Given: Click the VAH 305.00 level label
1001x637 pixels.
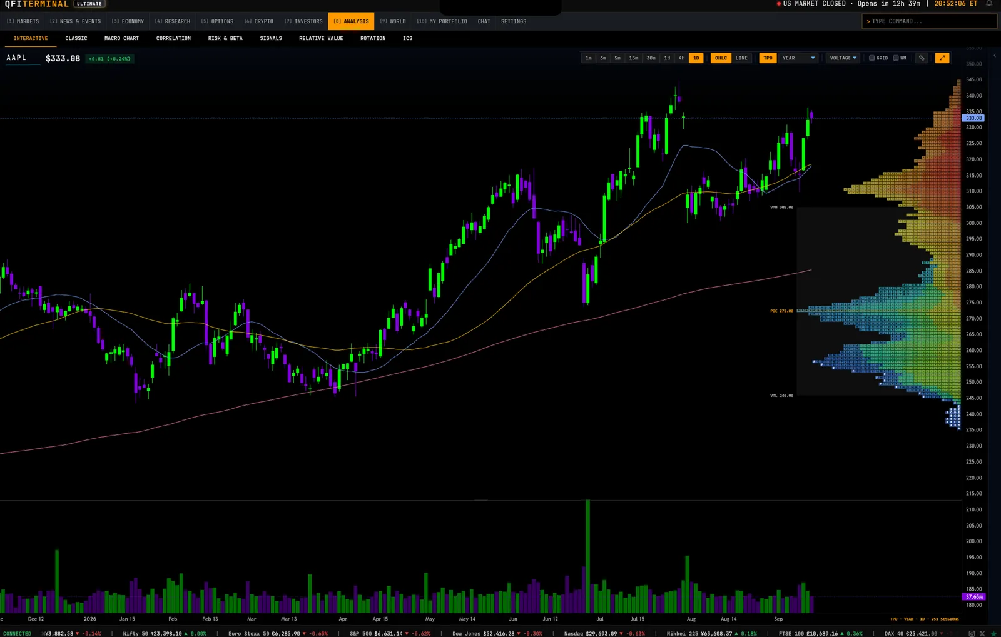Looking at the screenshot, I should point(781,207).
